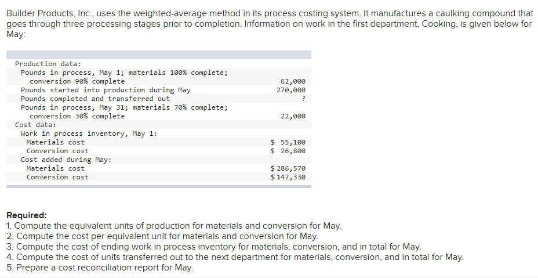This screenshot has height=278, width=538.
Task: Click 'Pounds started into production during May' label
Action: pos(106,90)
